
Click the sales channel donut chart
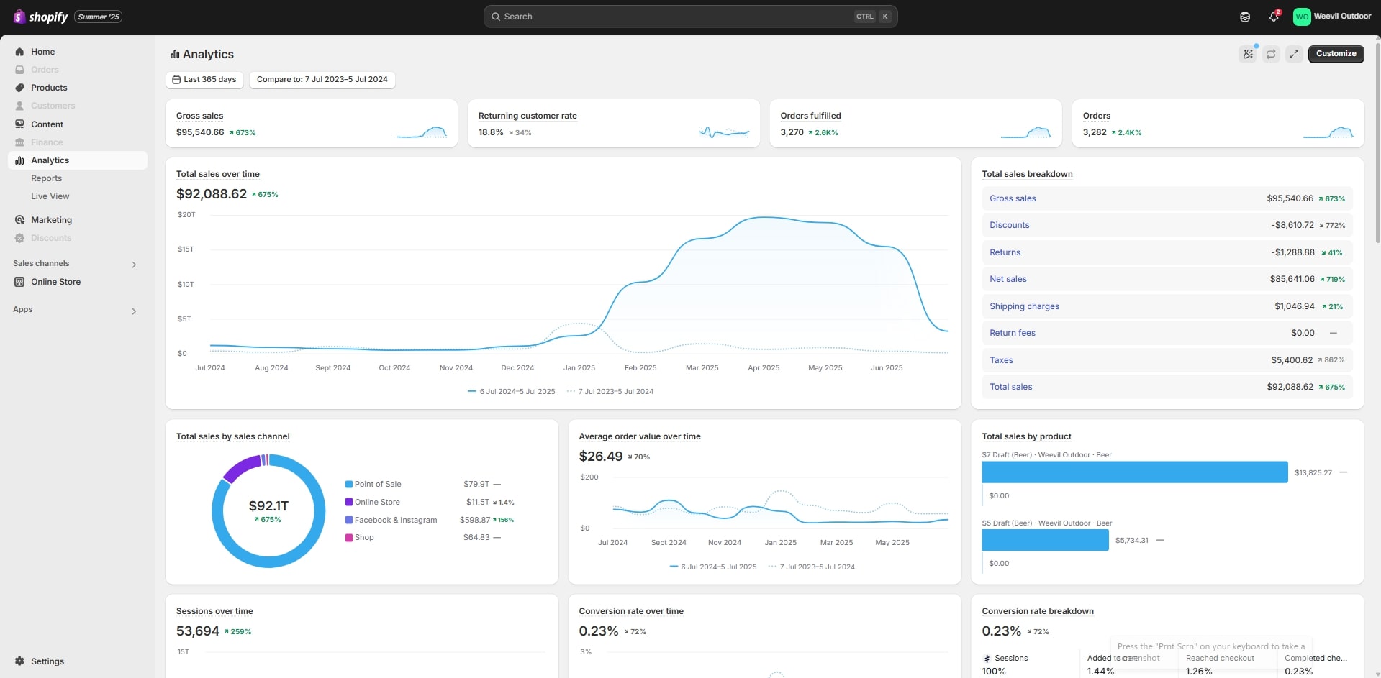click(268, 511)
